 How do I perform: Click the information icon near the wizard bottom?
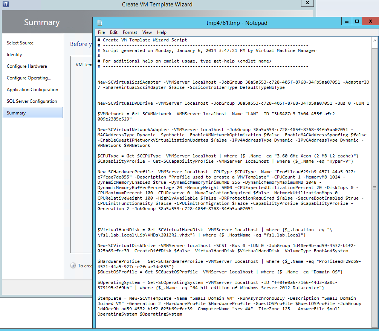[73, 265]
